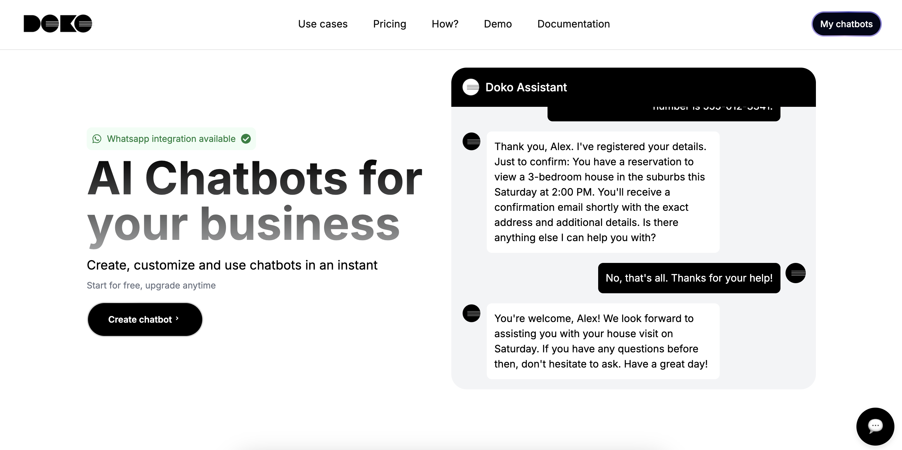
Task: Click the bot avatar beside the 'Thank you, Alex' message
Action: click(x=471, y=141)
